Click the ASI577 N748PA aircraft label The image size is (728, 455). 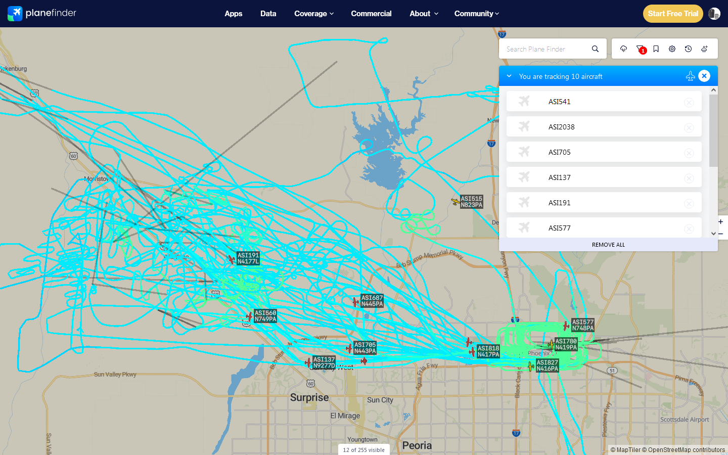click(x=583, y=325)
